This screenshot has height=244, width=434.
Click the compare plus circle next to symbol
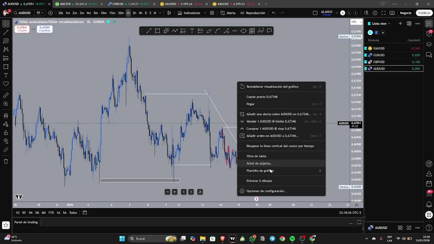[51, 13]
